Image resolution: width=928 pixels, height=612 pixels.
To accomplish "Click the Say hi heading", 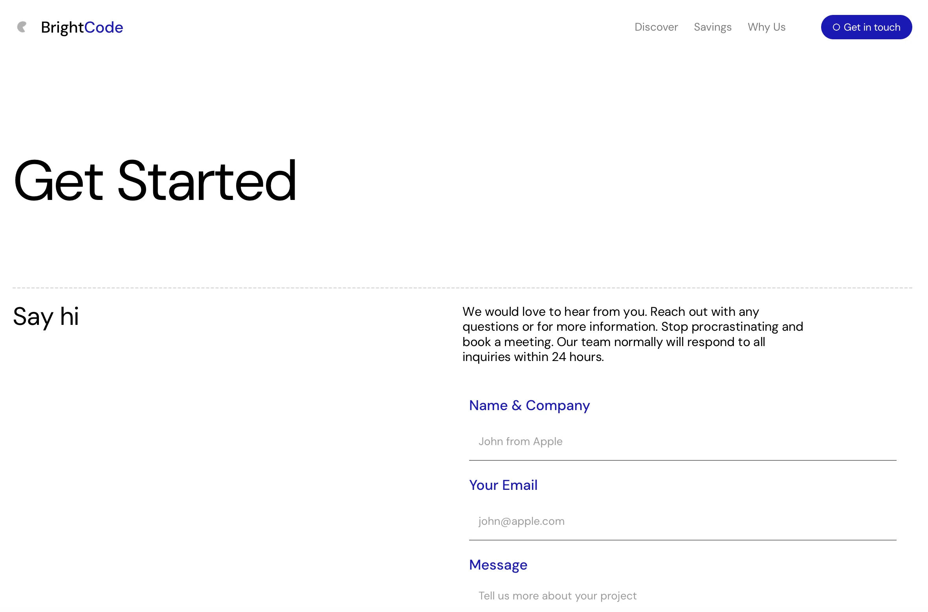I will pyautogui.click(x=46, y=317).
